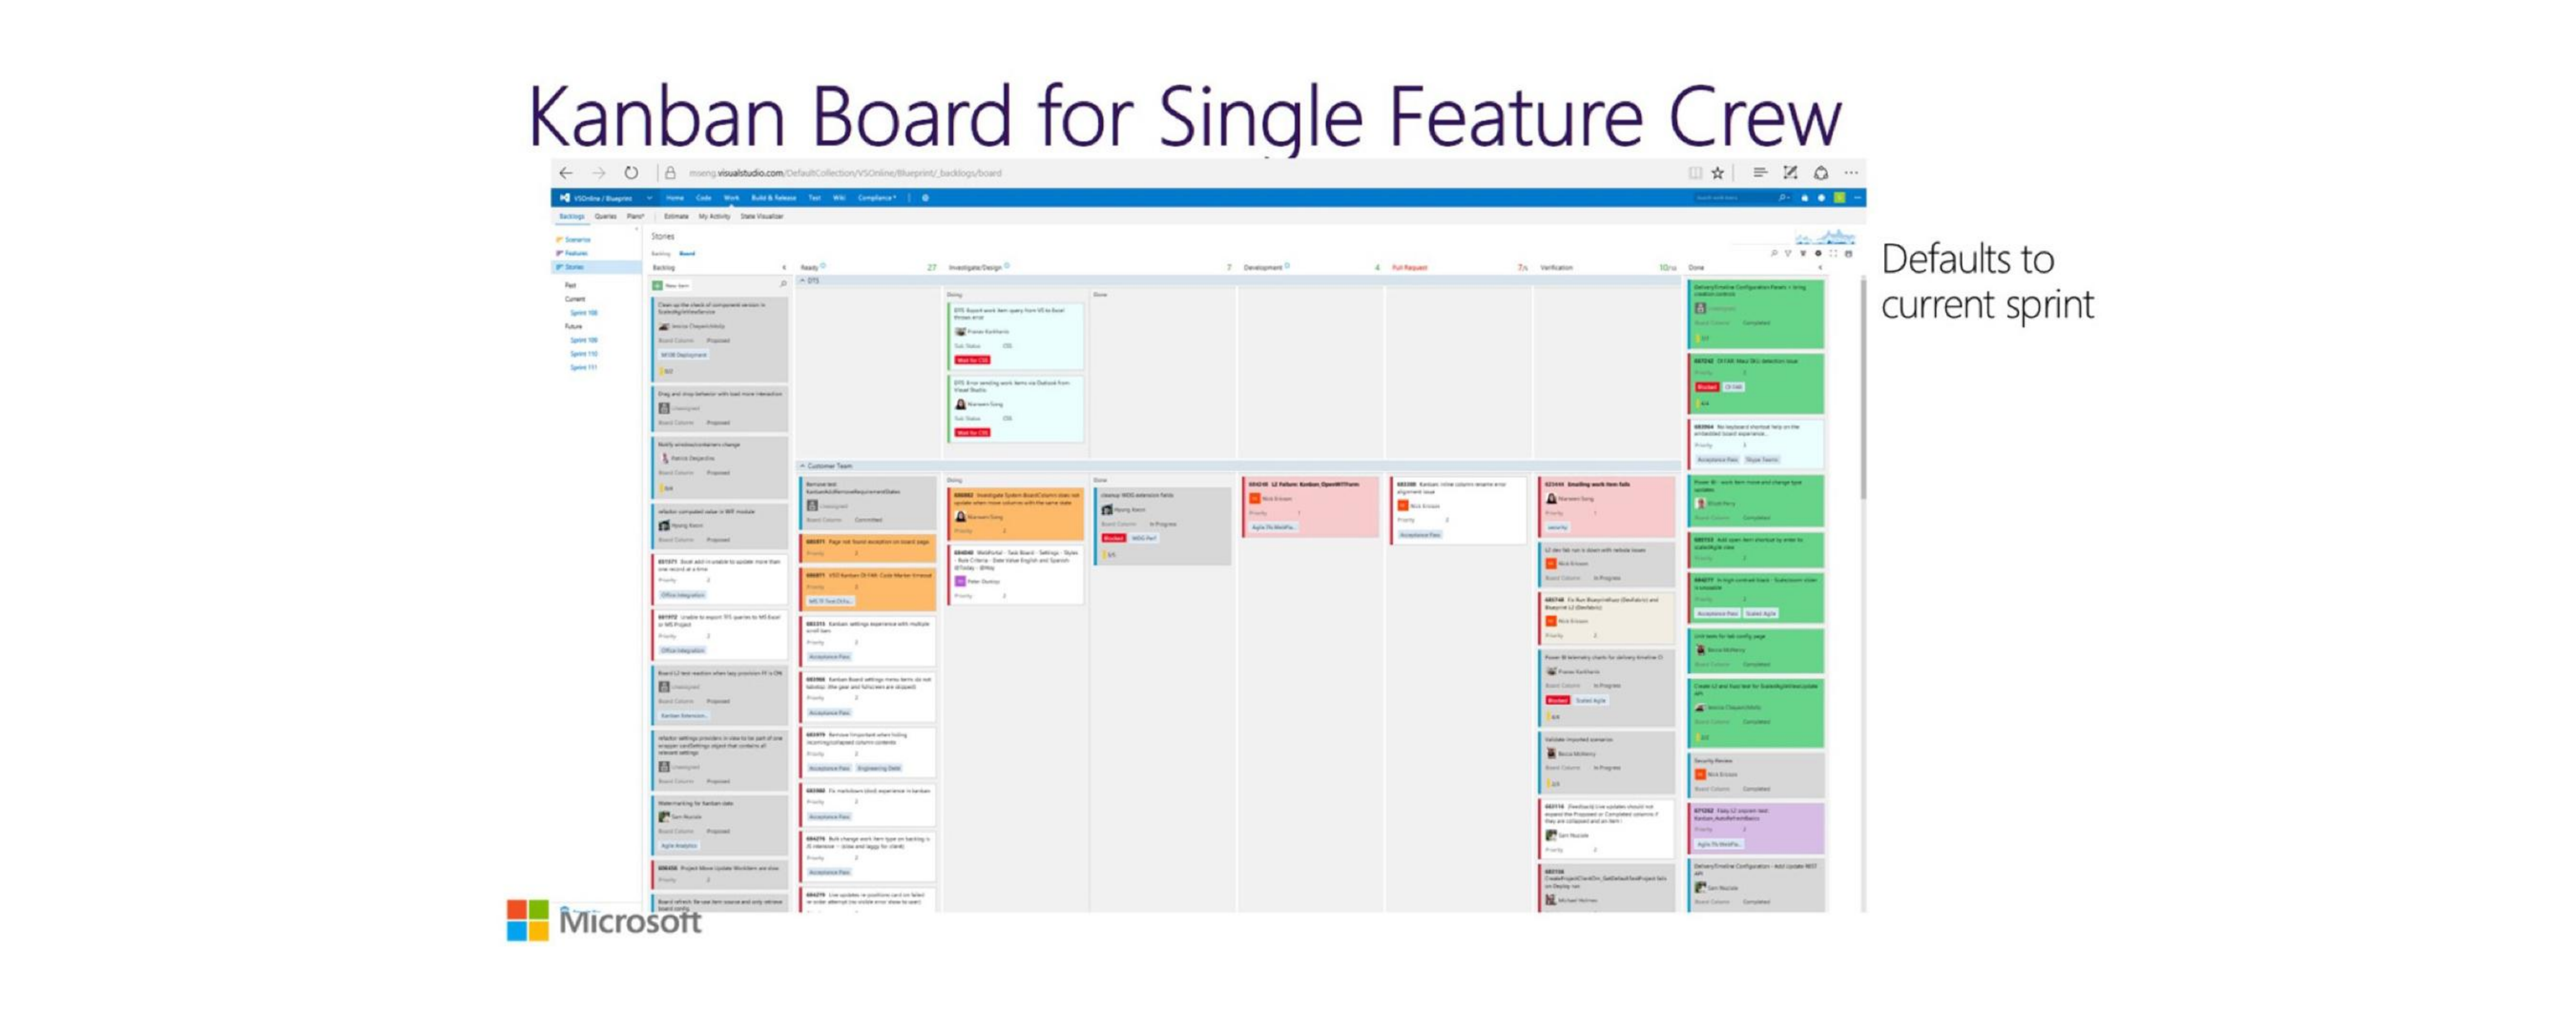Switch to the Backlog view tab under Stories
The width and height of the screenshot is (2576, 1030).
pyautogui.click(x=661, y=254)
